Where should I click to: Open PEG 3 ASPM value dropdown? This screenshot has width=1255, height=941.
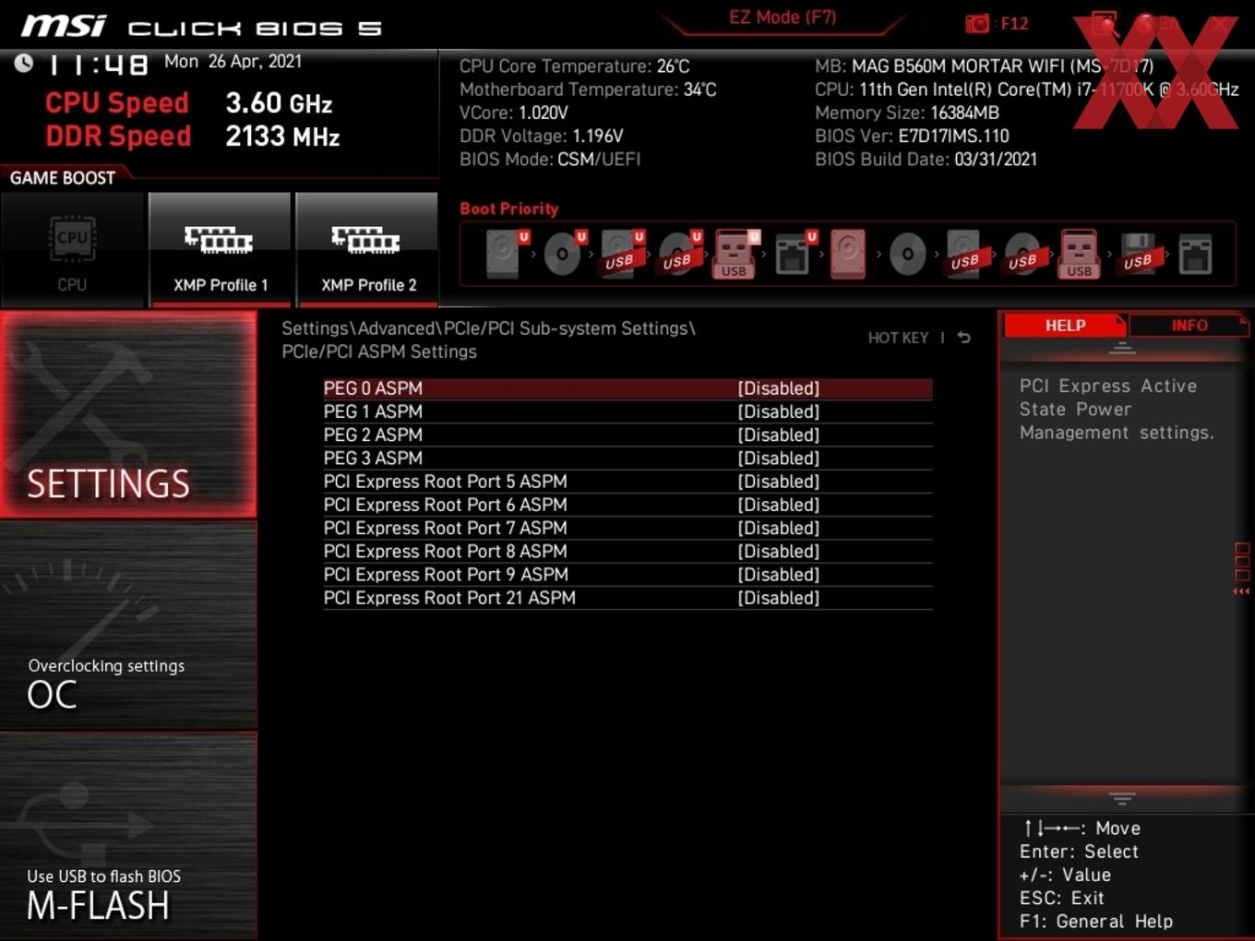click(x=779, y=459)
